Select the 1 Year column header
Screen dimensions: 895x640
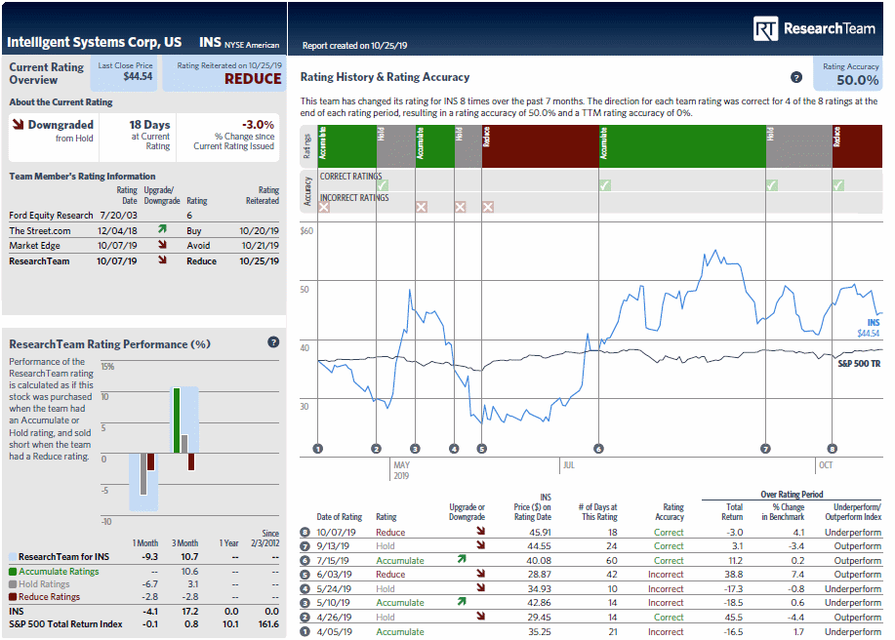point(229,543)
